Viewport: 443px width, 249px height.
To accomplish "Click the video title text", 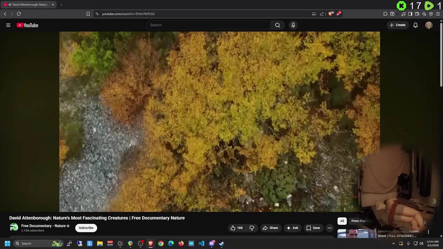I will [97, 218].
